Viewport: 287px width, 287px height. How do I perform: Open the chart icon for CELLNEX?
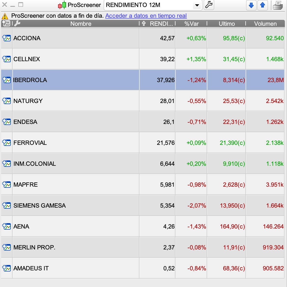6,59
